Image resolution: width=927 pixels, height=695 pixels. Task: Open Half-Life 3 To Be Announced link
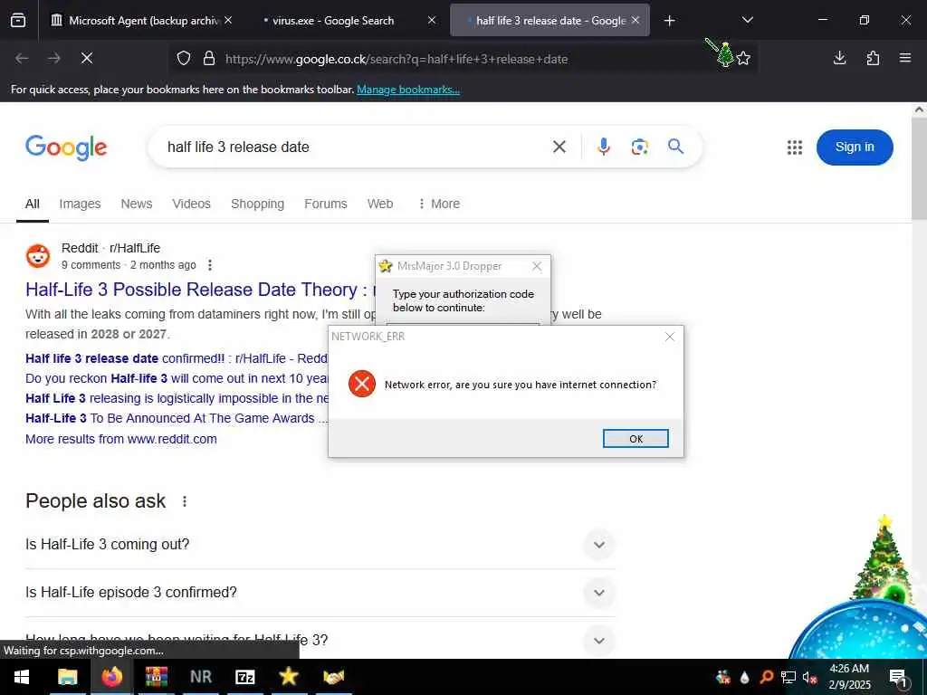(x=177, y=418)
